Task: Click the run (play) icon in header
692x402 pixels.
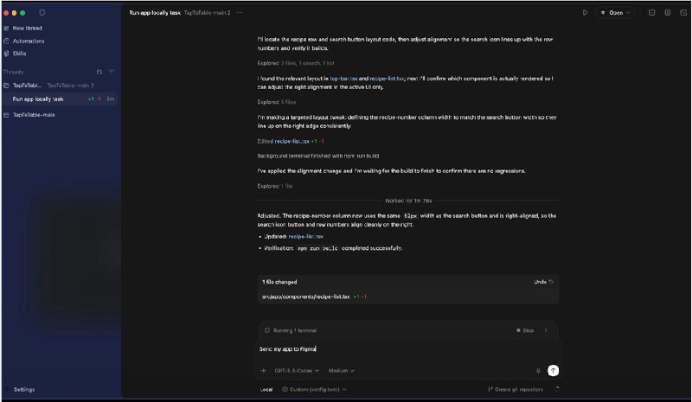Action: [x=585, y=12]
